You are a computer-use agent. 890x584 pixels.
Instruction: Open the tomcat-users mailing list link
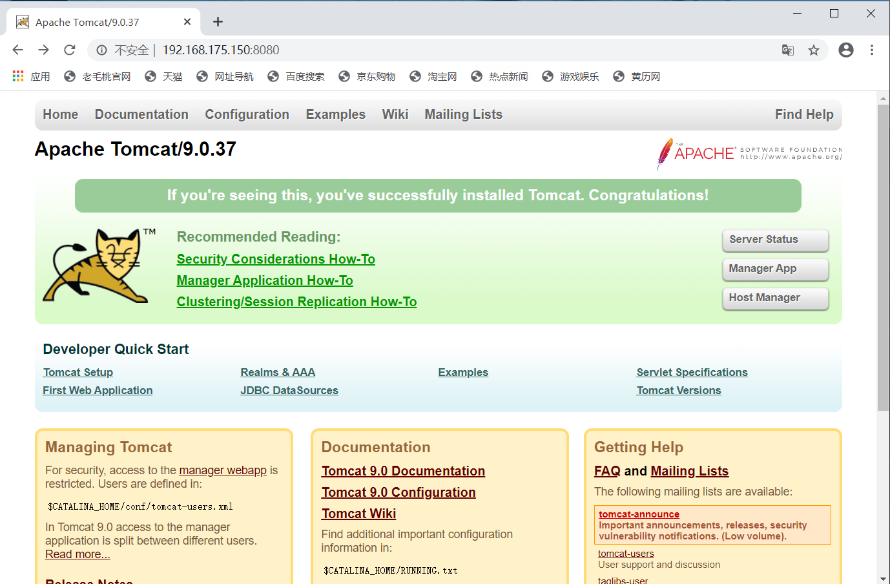(626, 554)
